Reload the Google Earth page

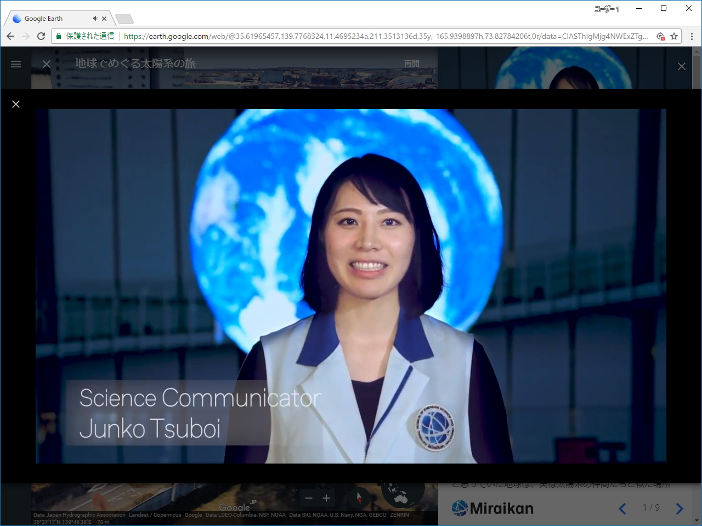coord(41,36)
